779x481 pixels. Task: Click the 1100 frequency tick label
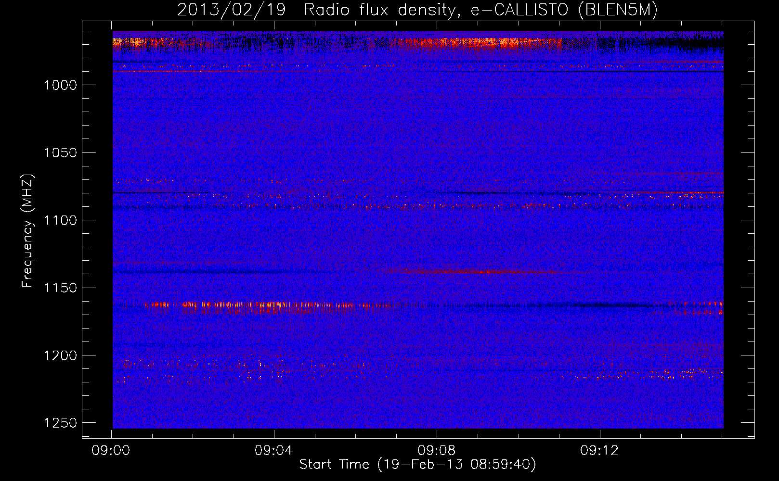(60, 220)
